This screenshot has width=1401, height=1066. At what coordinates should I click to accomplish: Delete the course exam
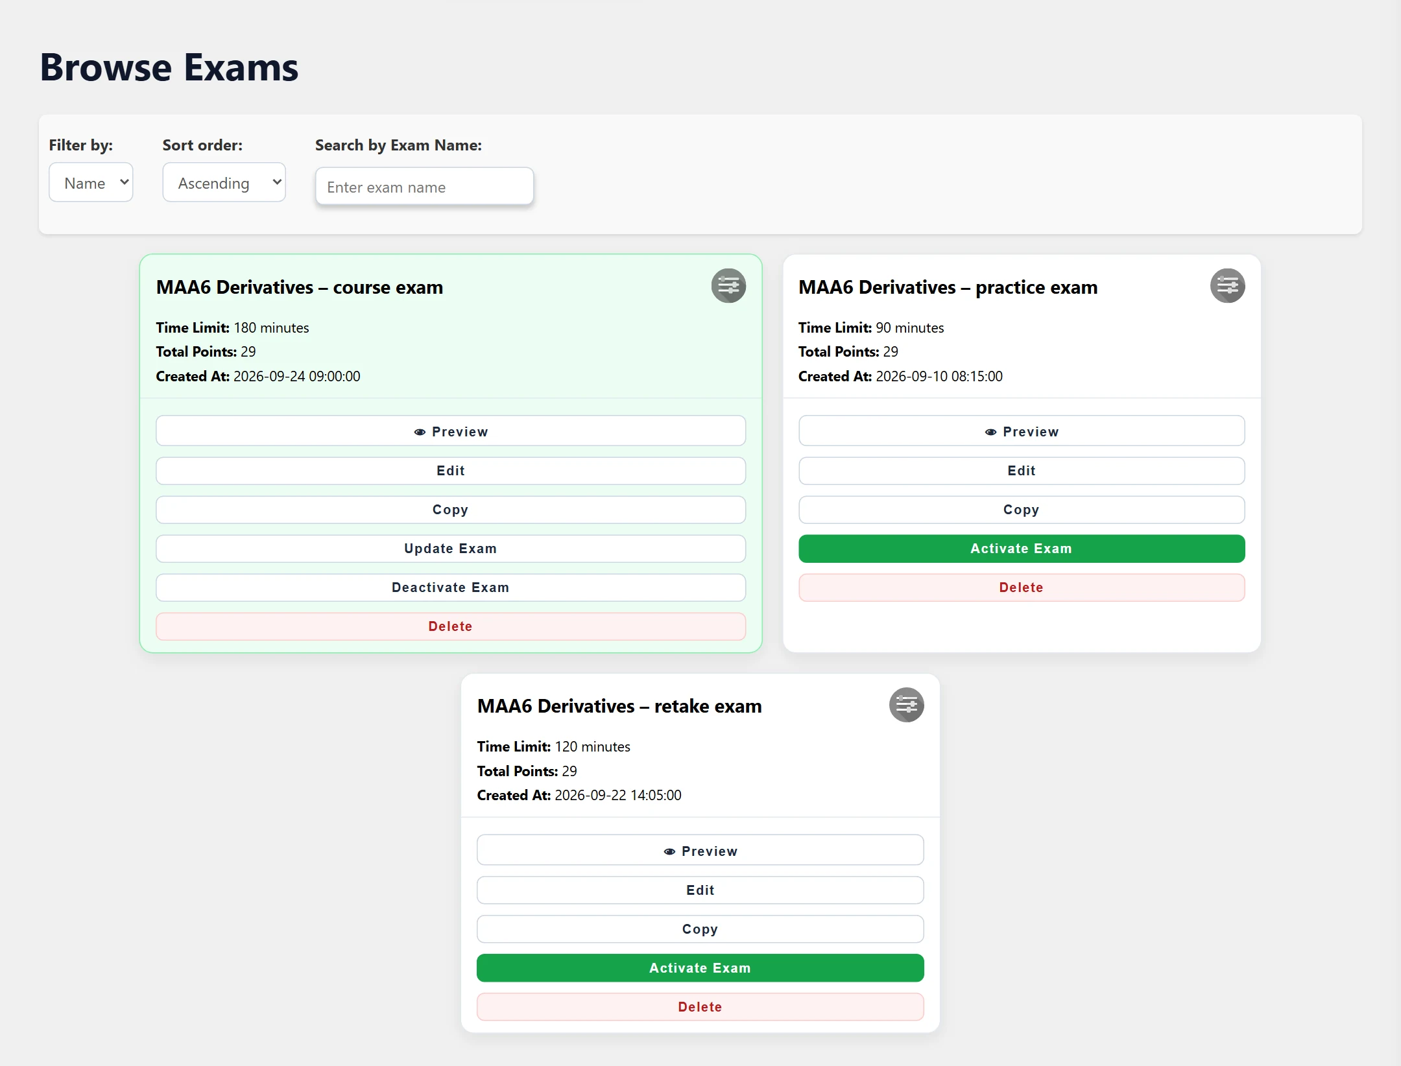[x=450, y=626]
